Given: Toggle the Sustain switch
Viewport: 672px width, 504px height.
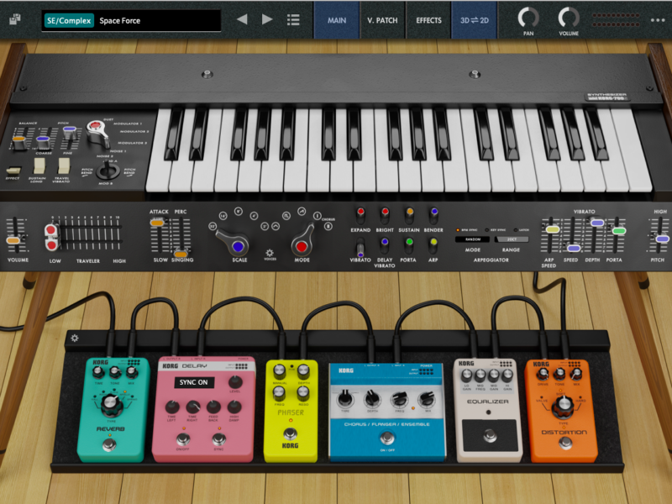Looking at the screenshot, I should [x=409, y=214].
